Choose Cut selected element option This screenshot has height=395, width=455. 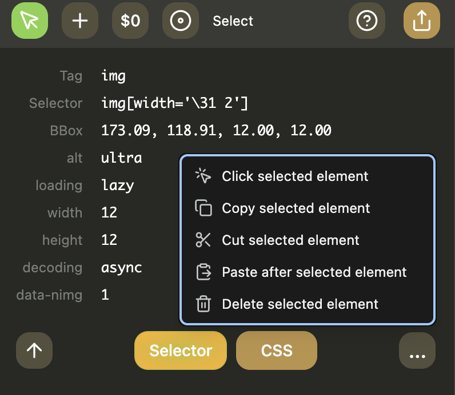point(290,240)
